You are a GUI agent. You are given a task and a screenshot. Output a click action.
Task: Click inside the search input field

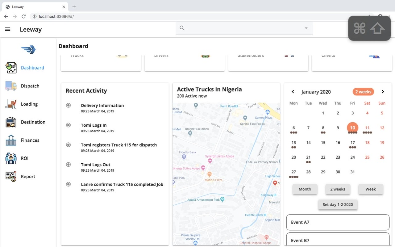tap(244, 28)
